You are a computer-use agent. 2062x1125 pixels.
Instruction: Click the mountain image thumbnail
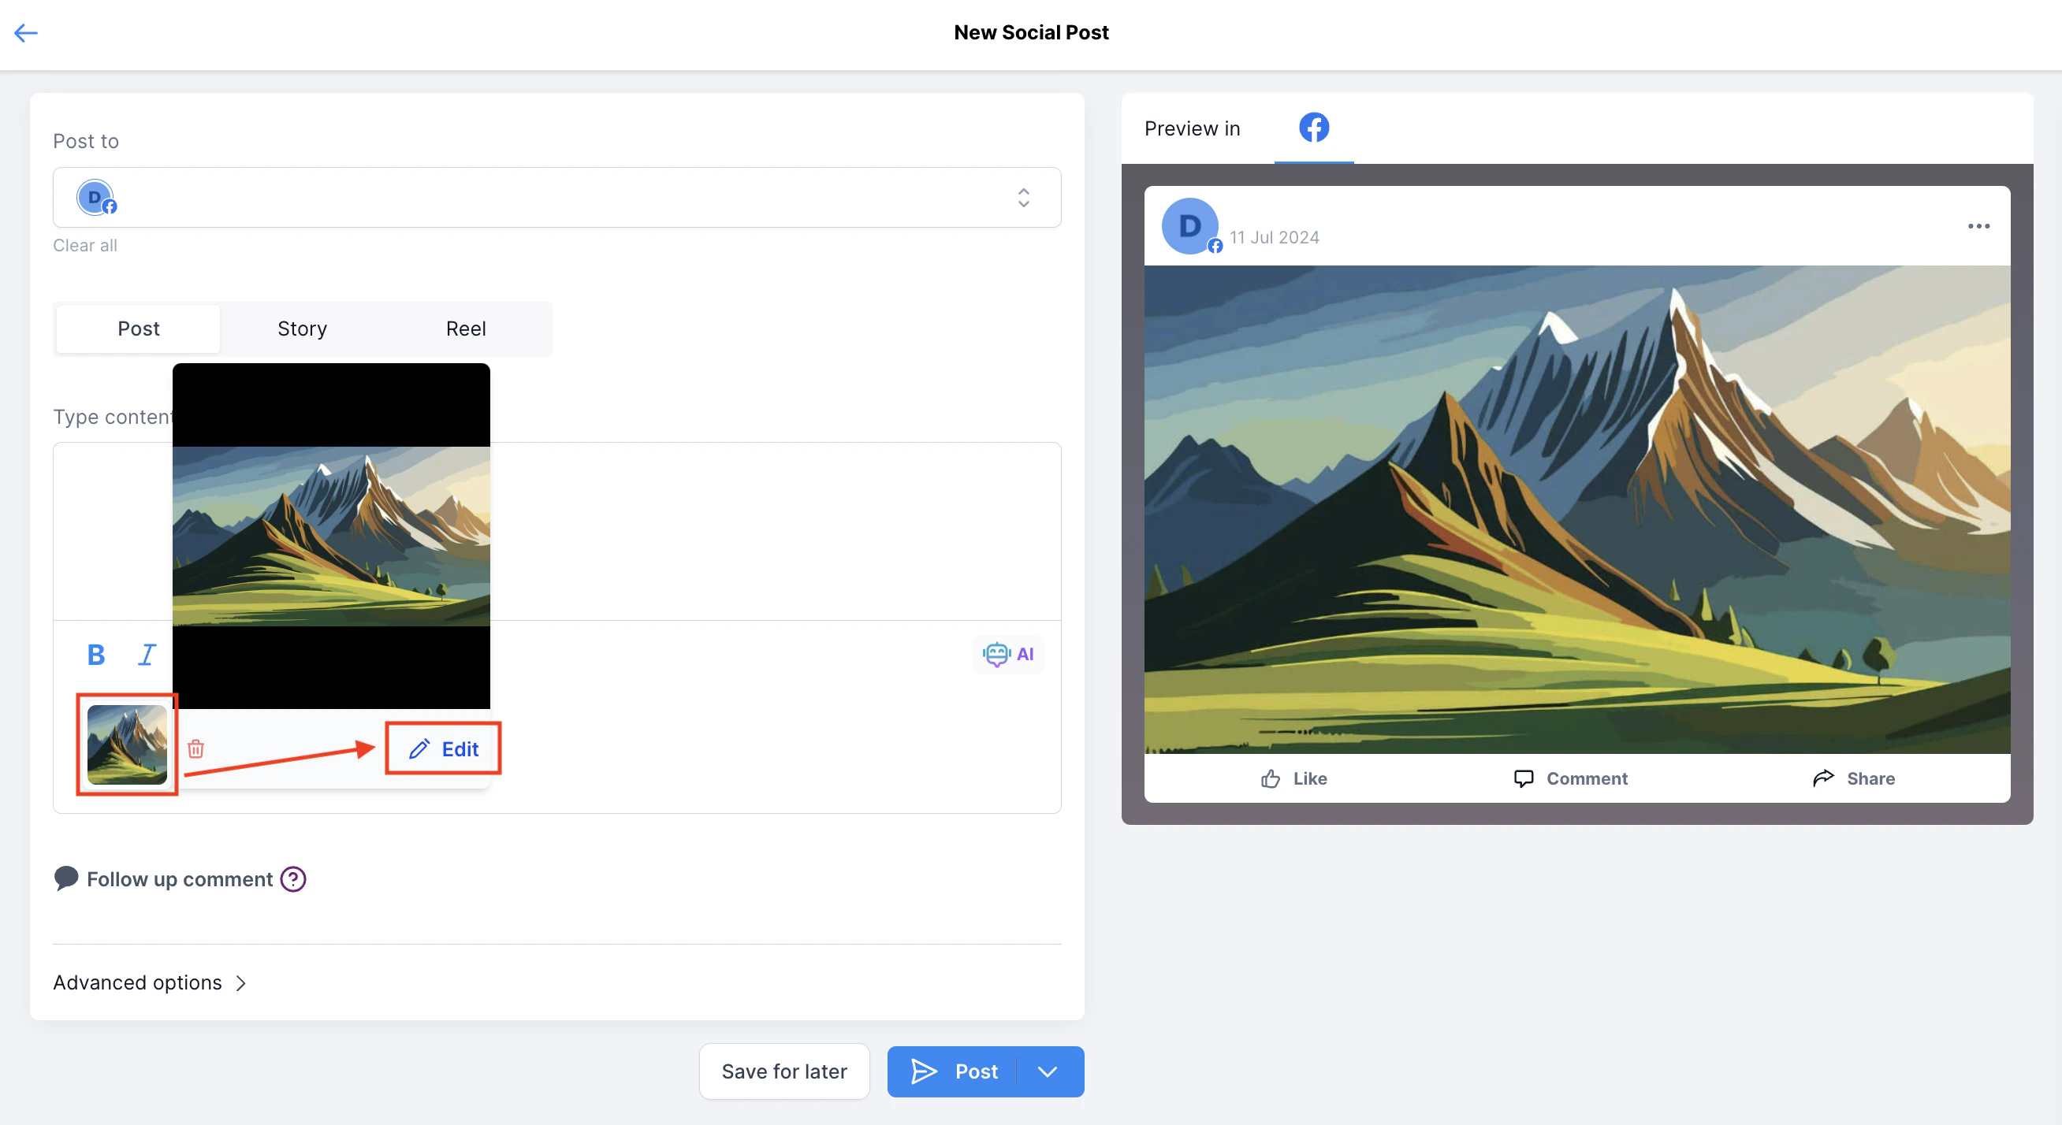pos(126,746)
